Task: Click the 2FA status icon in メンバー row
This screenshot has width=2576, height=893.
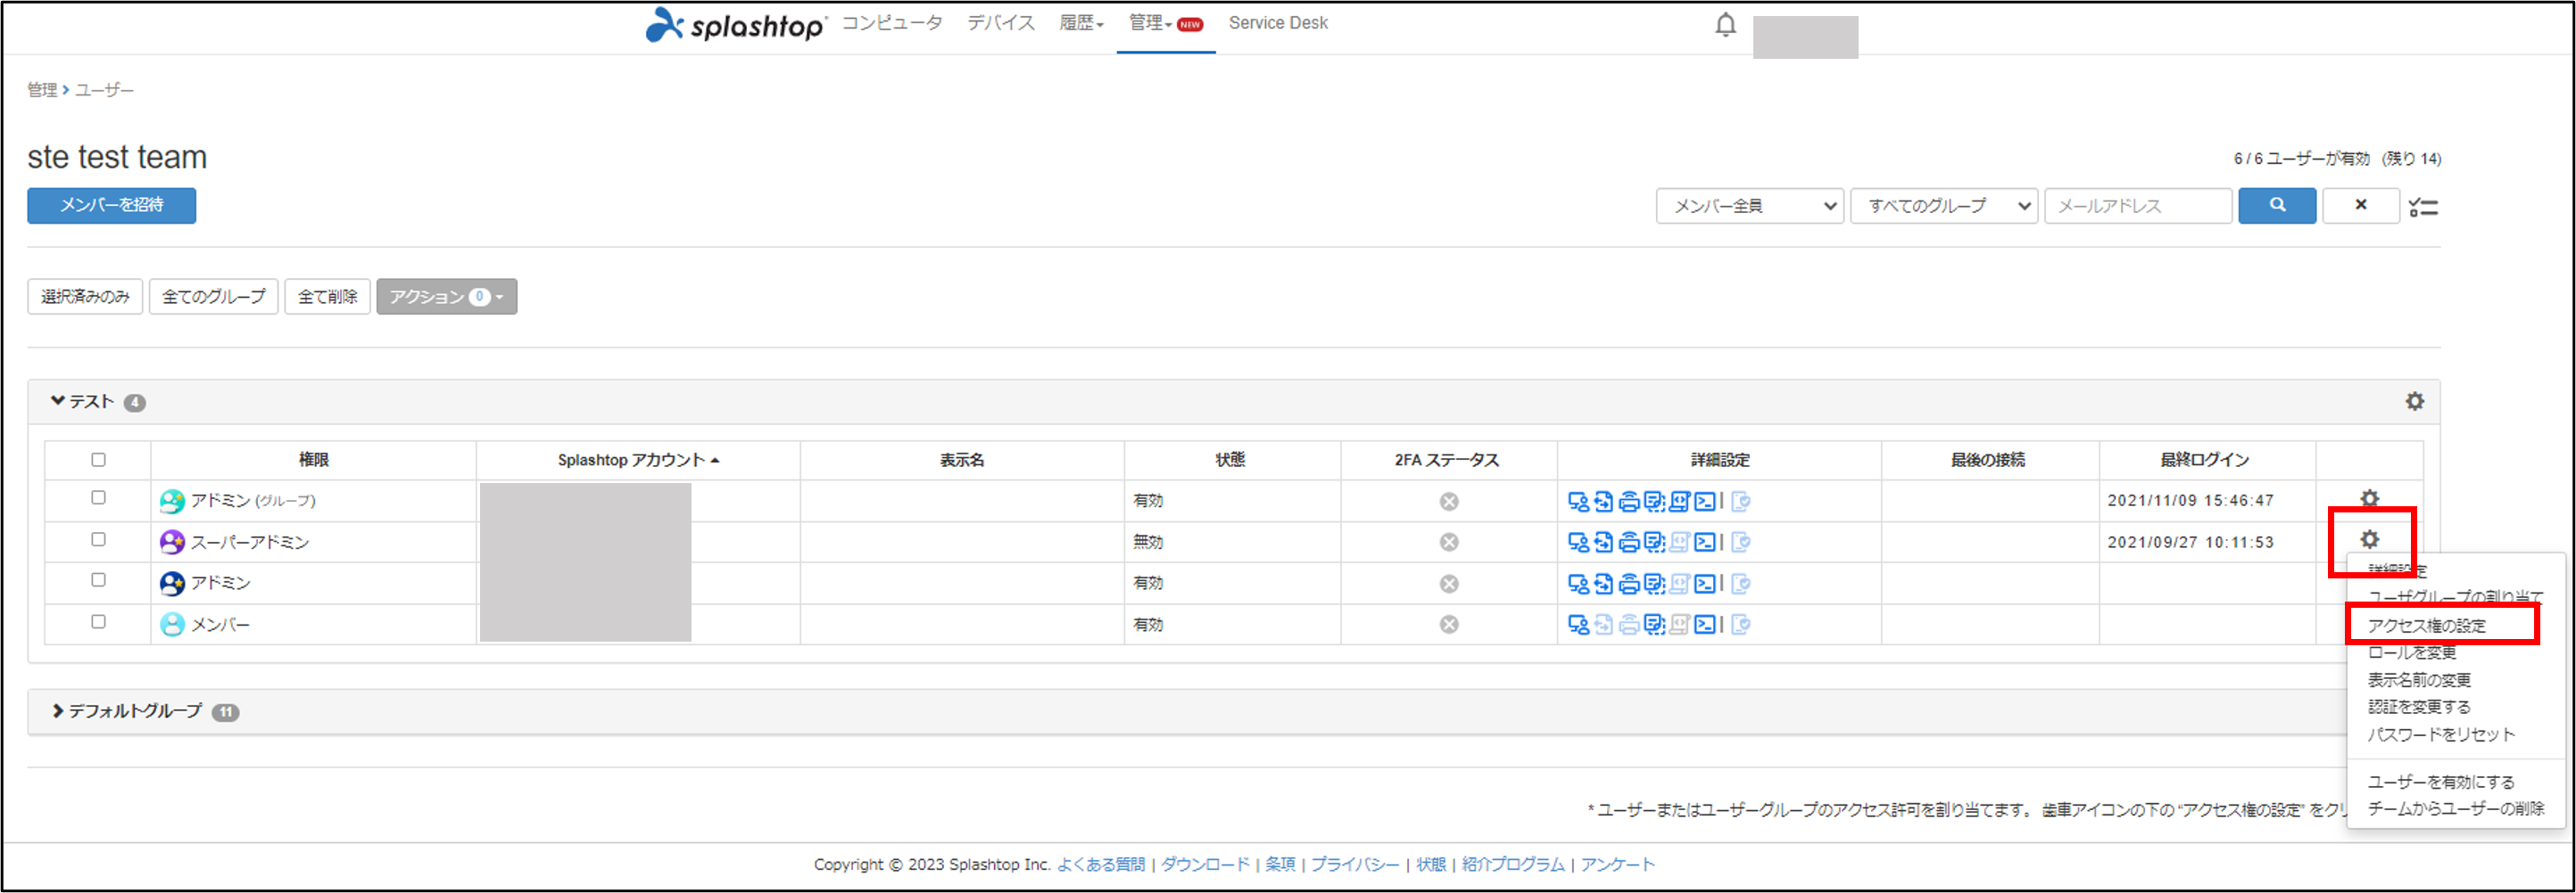Action: click(x=1448, y=625)
